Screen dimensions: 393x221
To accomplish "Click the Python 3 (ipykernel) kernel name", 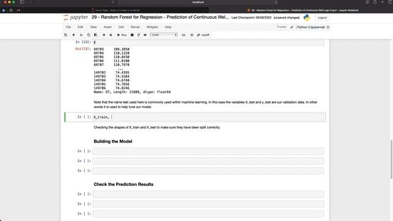I will tap(311, 27).
